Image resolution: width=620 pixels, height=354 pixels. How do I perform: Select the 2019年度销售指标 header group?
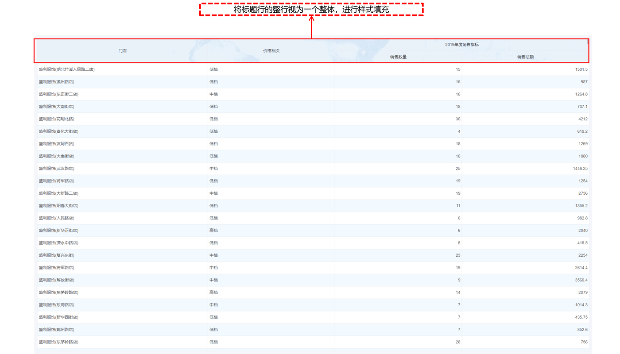[x=462, y=45]
